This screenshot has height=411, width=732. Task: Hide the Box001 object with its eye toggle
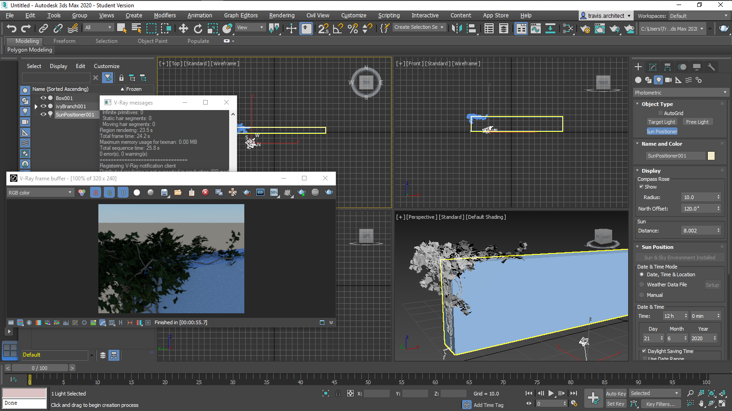click(x=43, y=98)
